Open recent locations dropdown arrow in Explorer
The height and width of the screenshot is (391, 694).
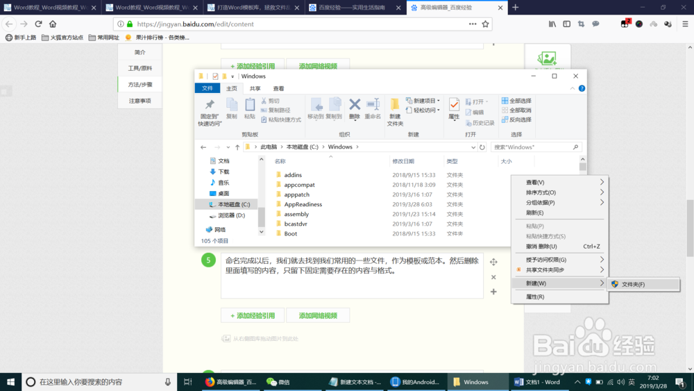pyautogui.click(x=228, y=147)
